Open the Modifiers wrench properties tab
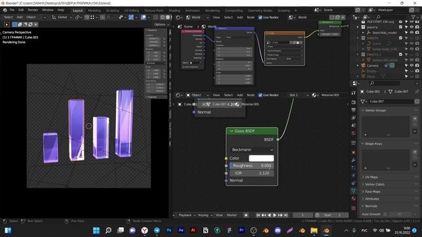422x237 pixels. (x=353, y=160)
